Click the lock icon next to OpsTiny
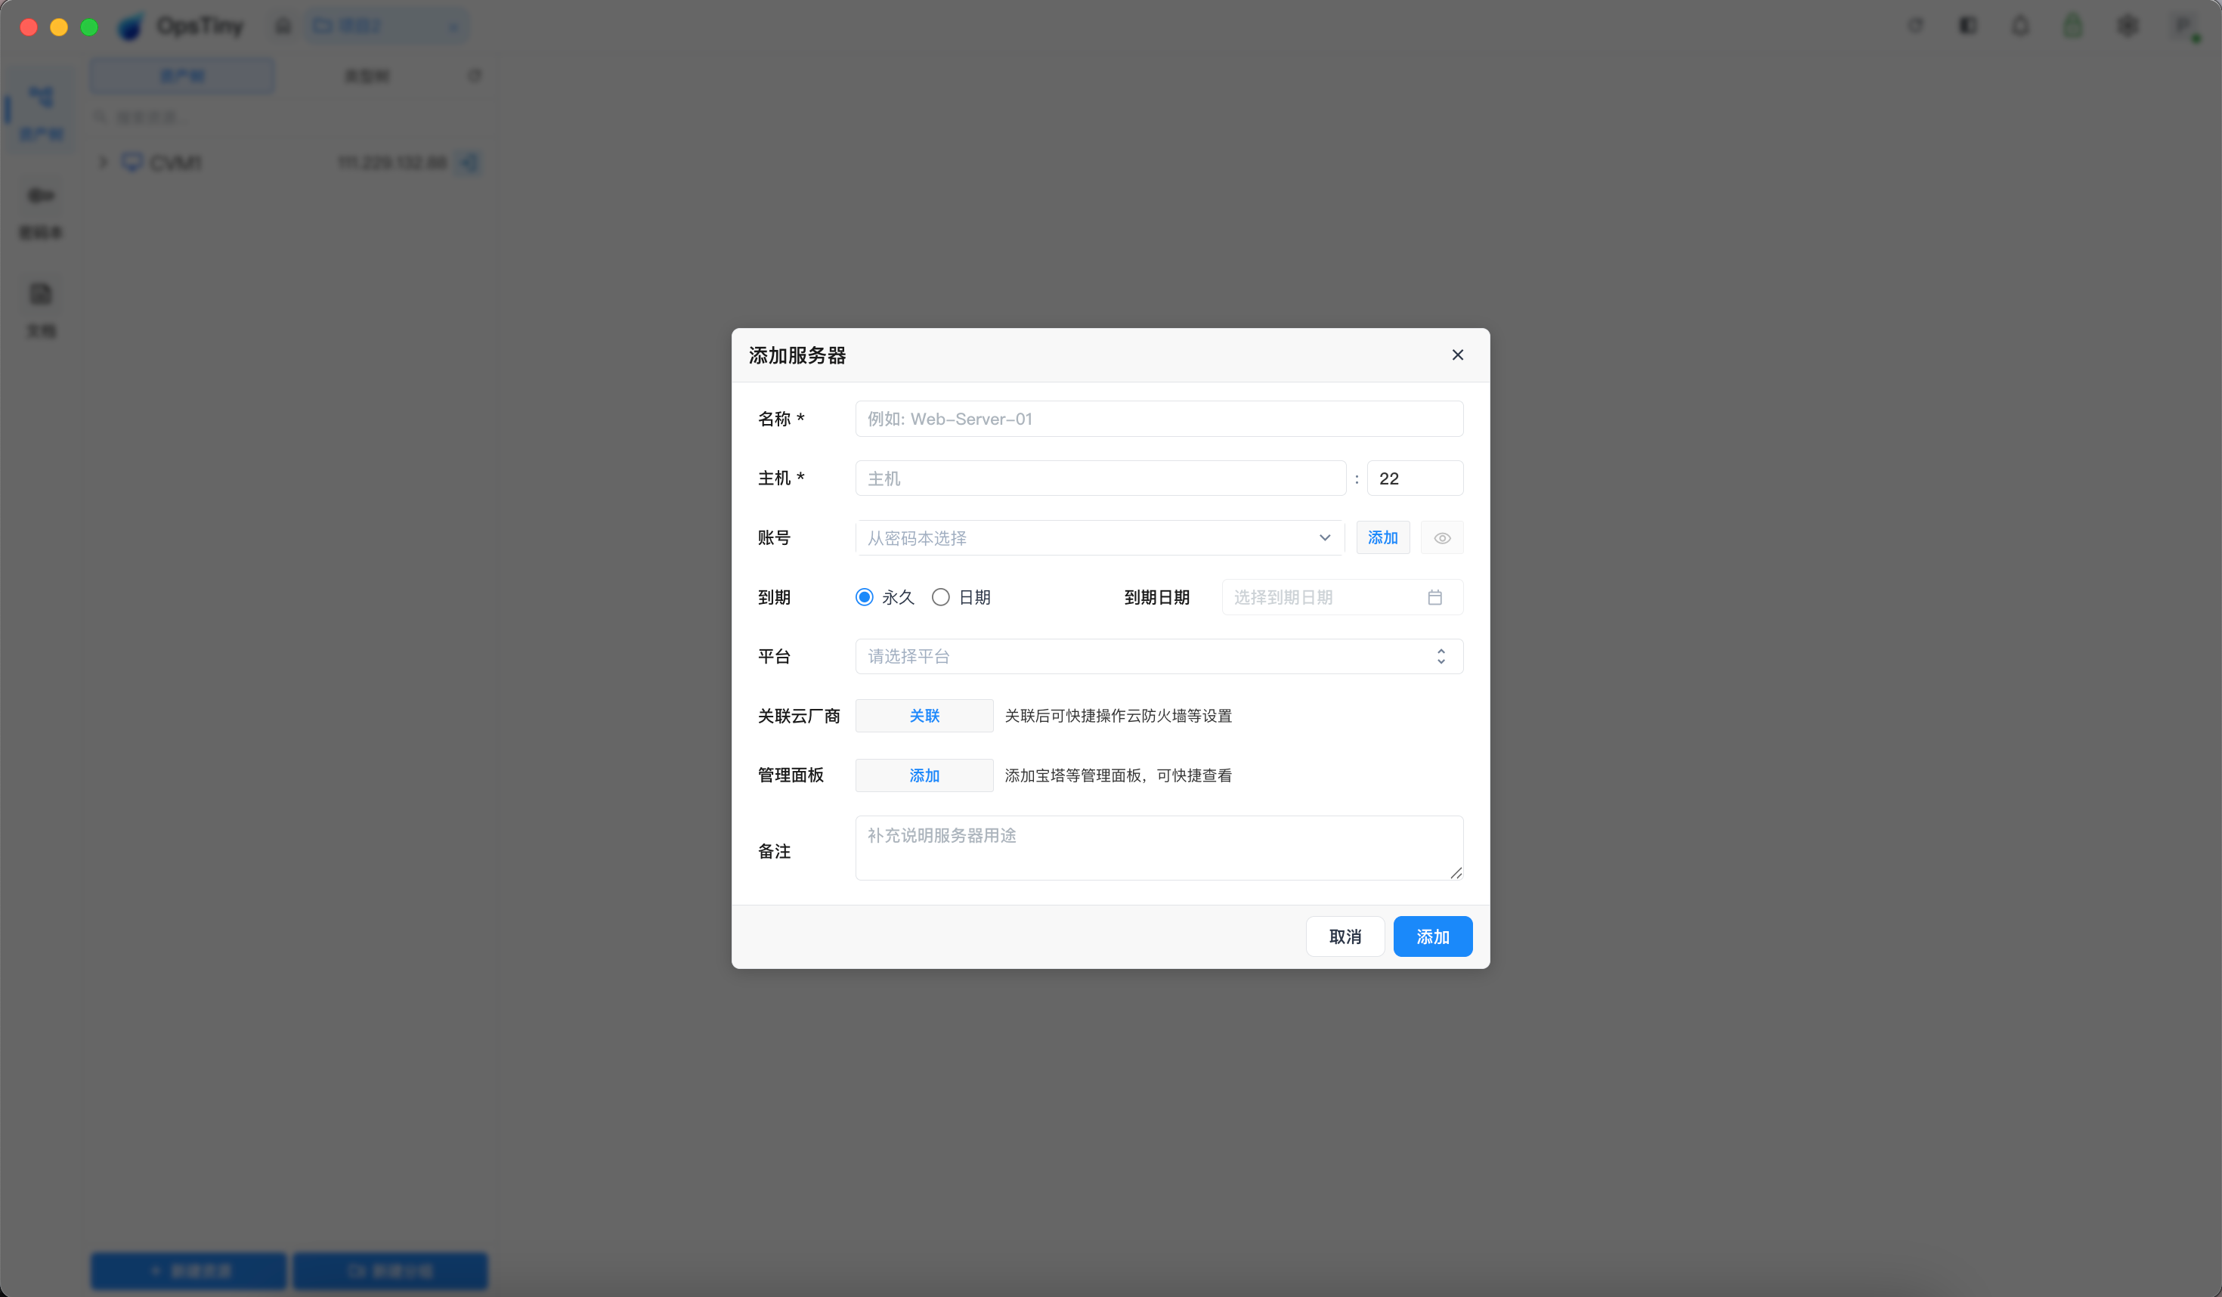Image resolution: width=2222 pixels, height=1297 pixels. coord(283,26)
